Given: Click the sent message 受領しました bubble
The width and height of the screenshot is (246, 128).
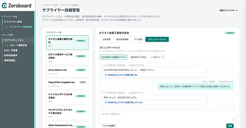Looking at the screenshot, I should coord(195,87).
